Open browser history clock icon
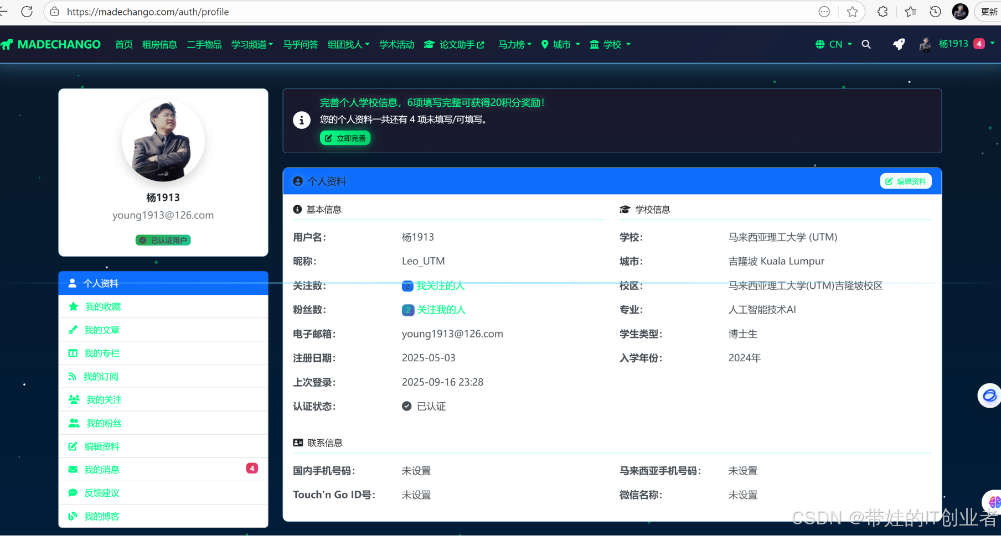This screenshot has width=1001, height=536. pos(935,12)
